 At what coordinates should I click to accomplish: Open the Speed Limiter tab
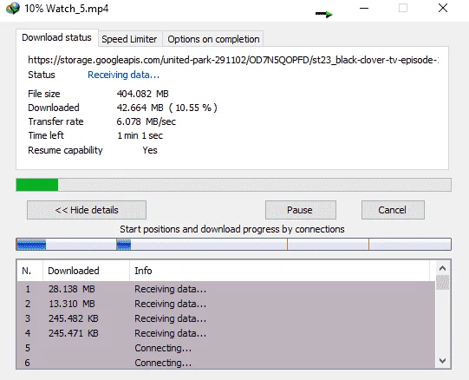[129, 39]
